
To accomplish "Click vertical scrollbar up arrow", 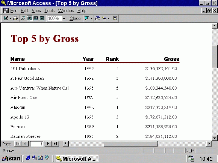I will click(215, 26).
